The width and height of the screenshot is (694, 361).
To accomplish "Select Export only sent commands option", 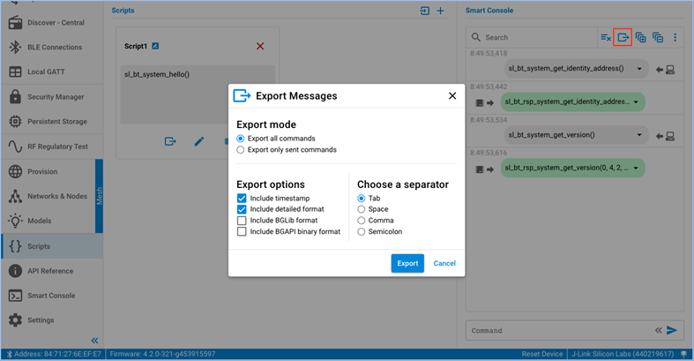I will point(241,150).
